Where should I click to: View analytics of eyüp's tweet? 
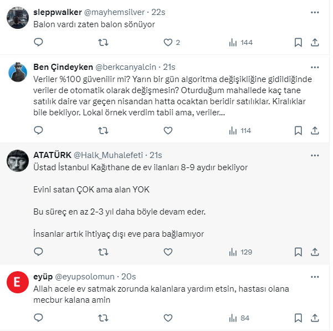[239, 318]
